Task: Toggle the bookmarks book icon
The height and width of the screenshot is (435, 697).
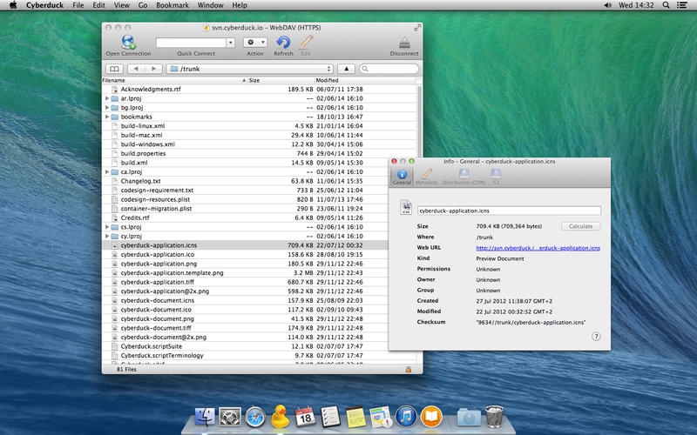Action: click(114, 69)
